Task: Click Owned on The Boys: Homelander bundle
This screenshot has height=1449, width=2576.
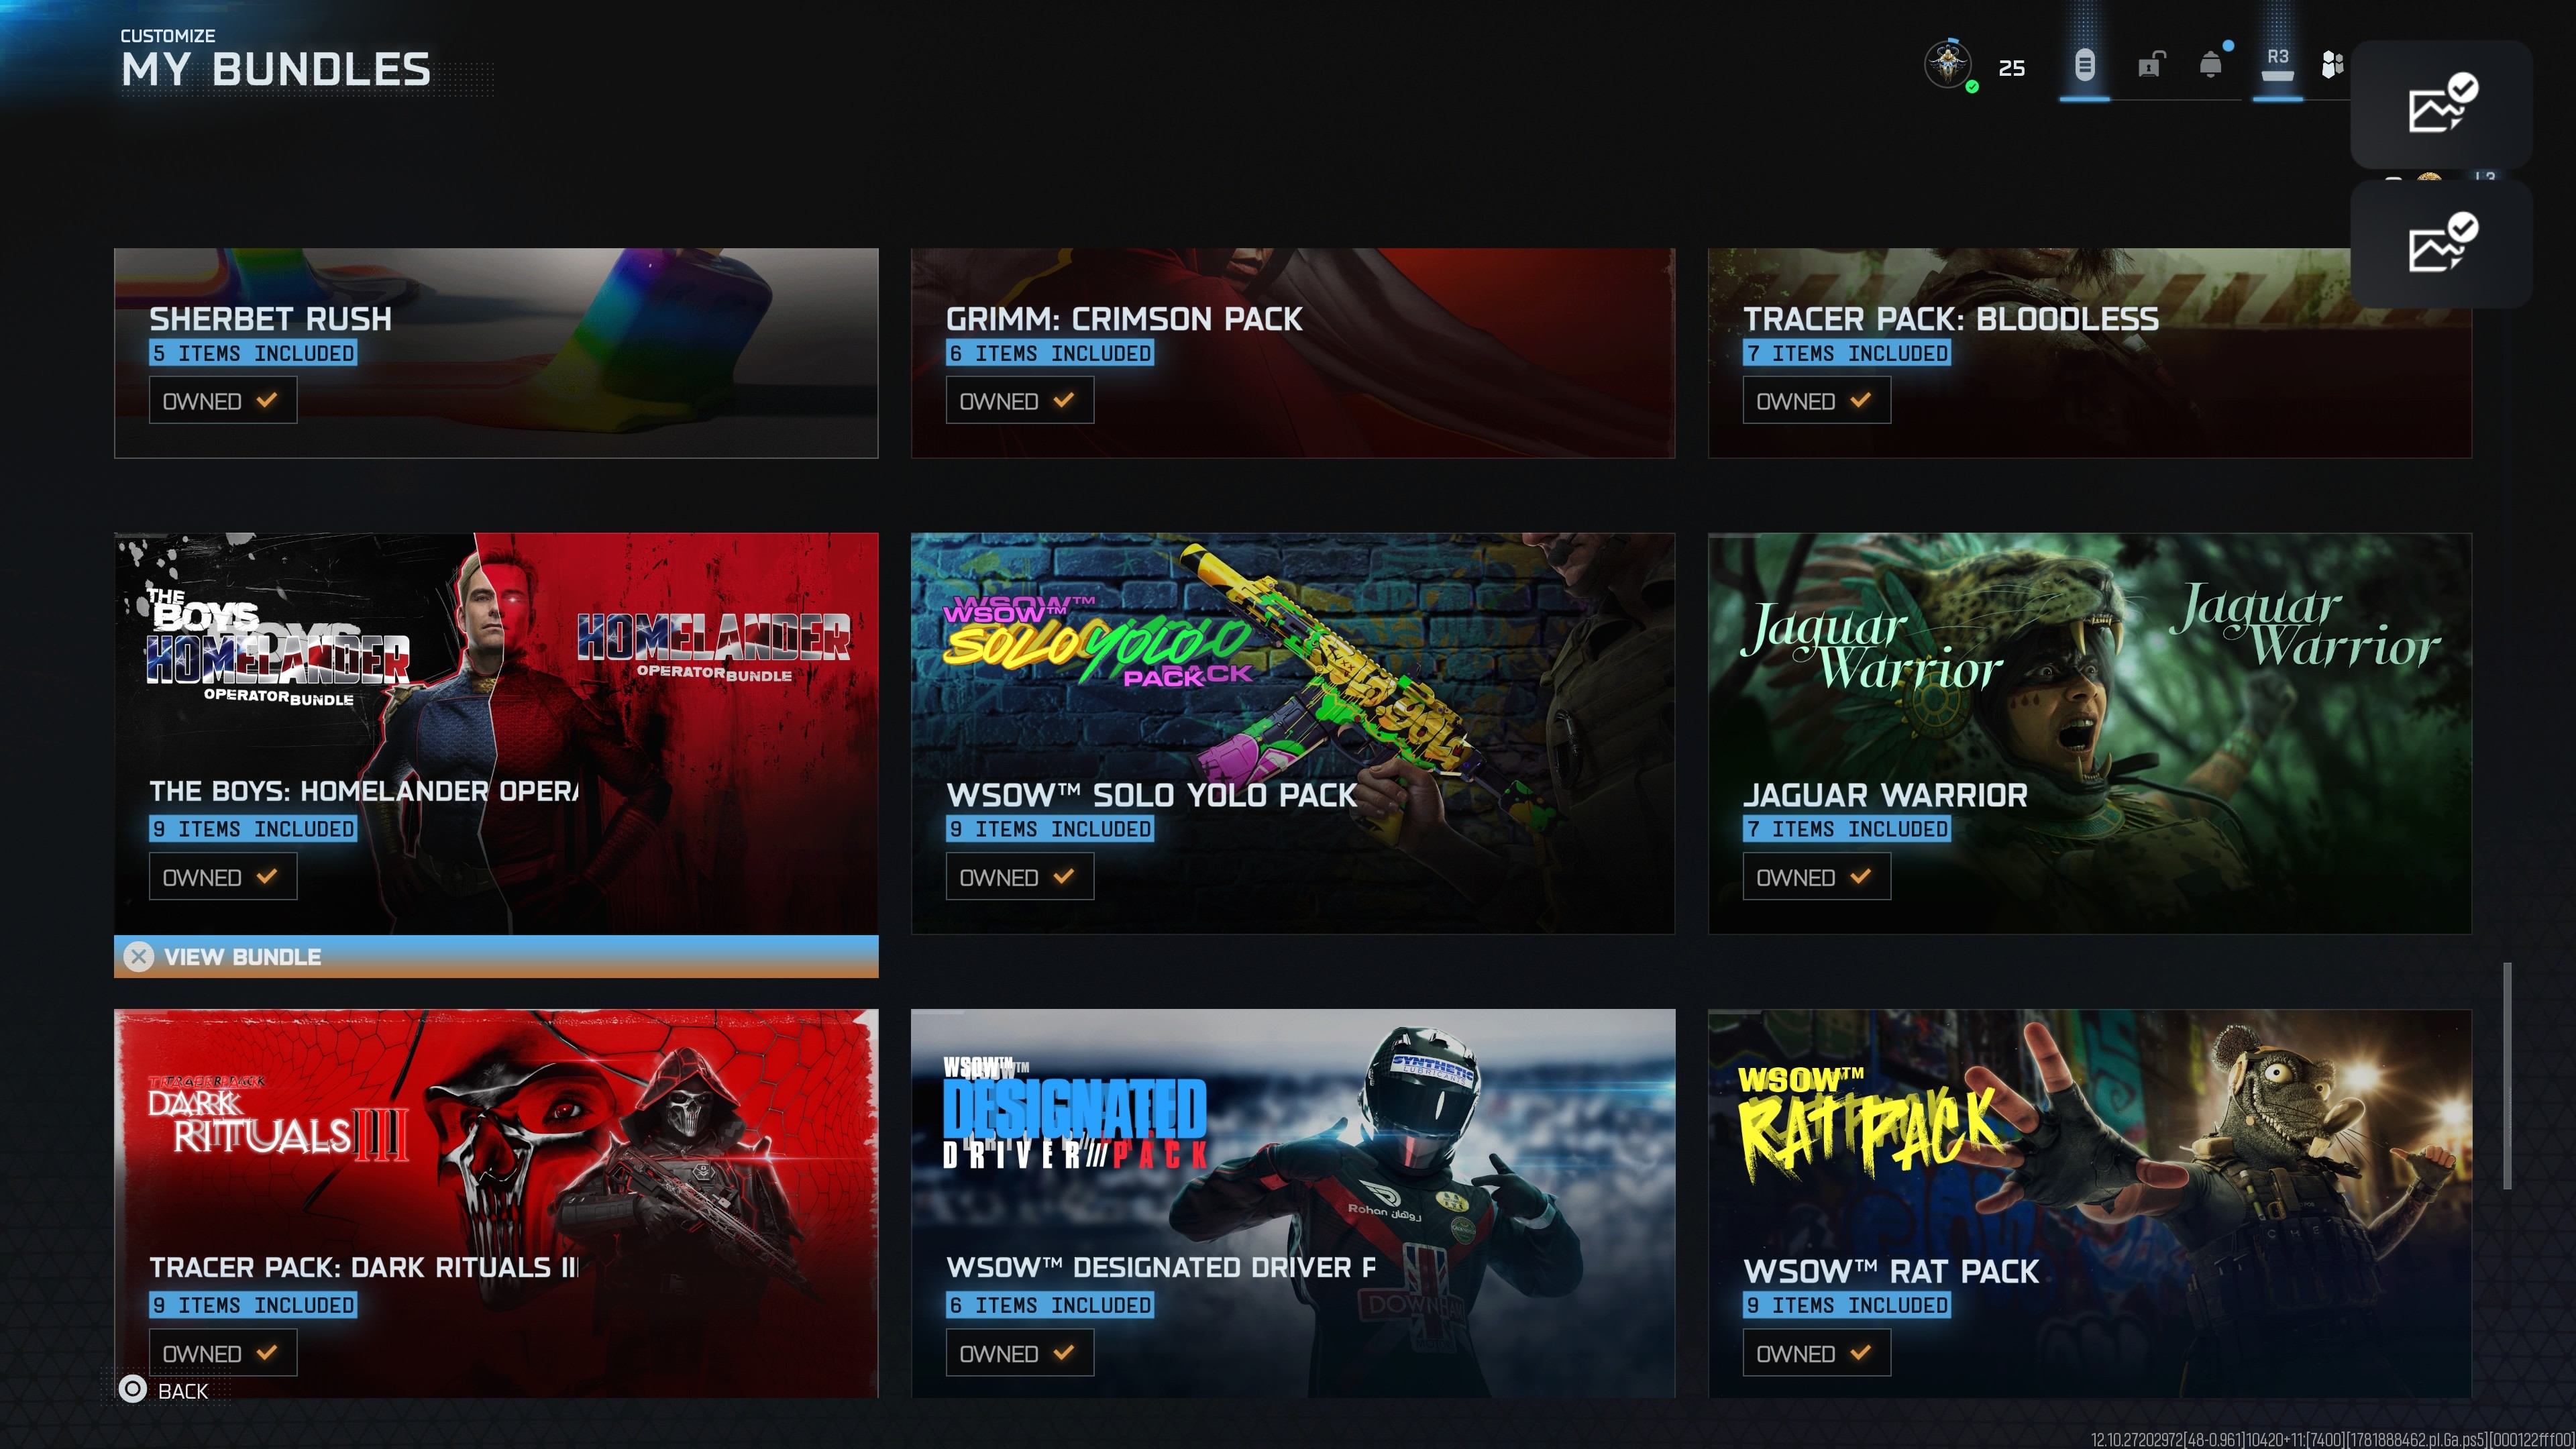Action: click(223, 877)
